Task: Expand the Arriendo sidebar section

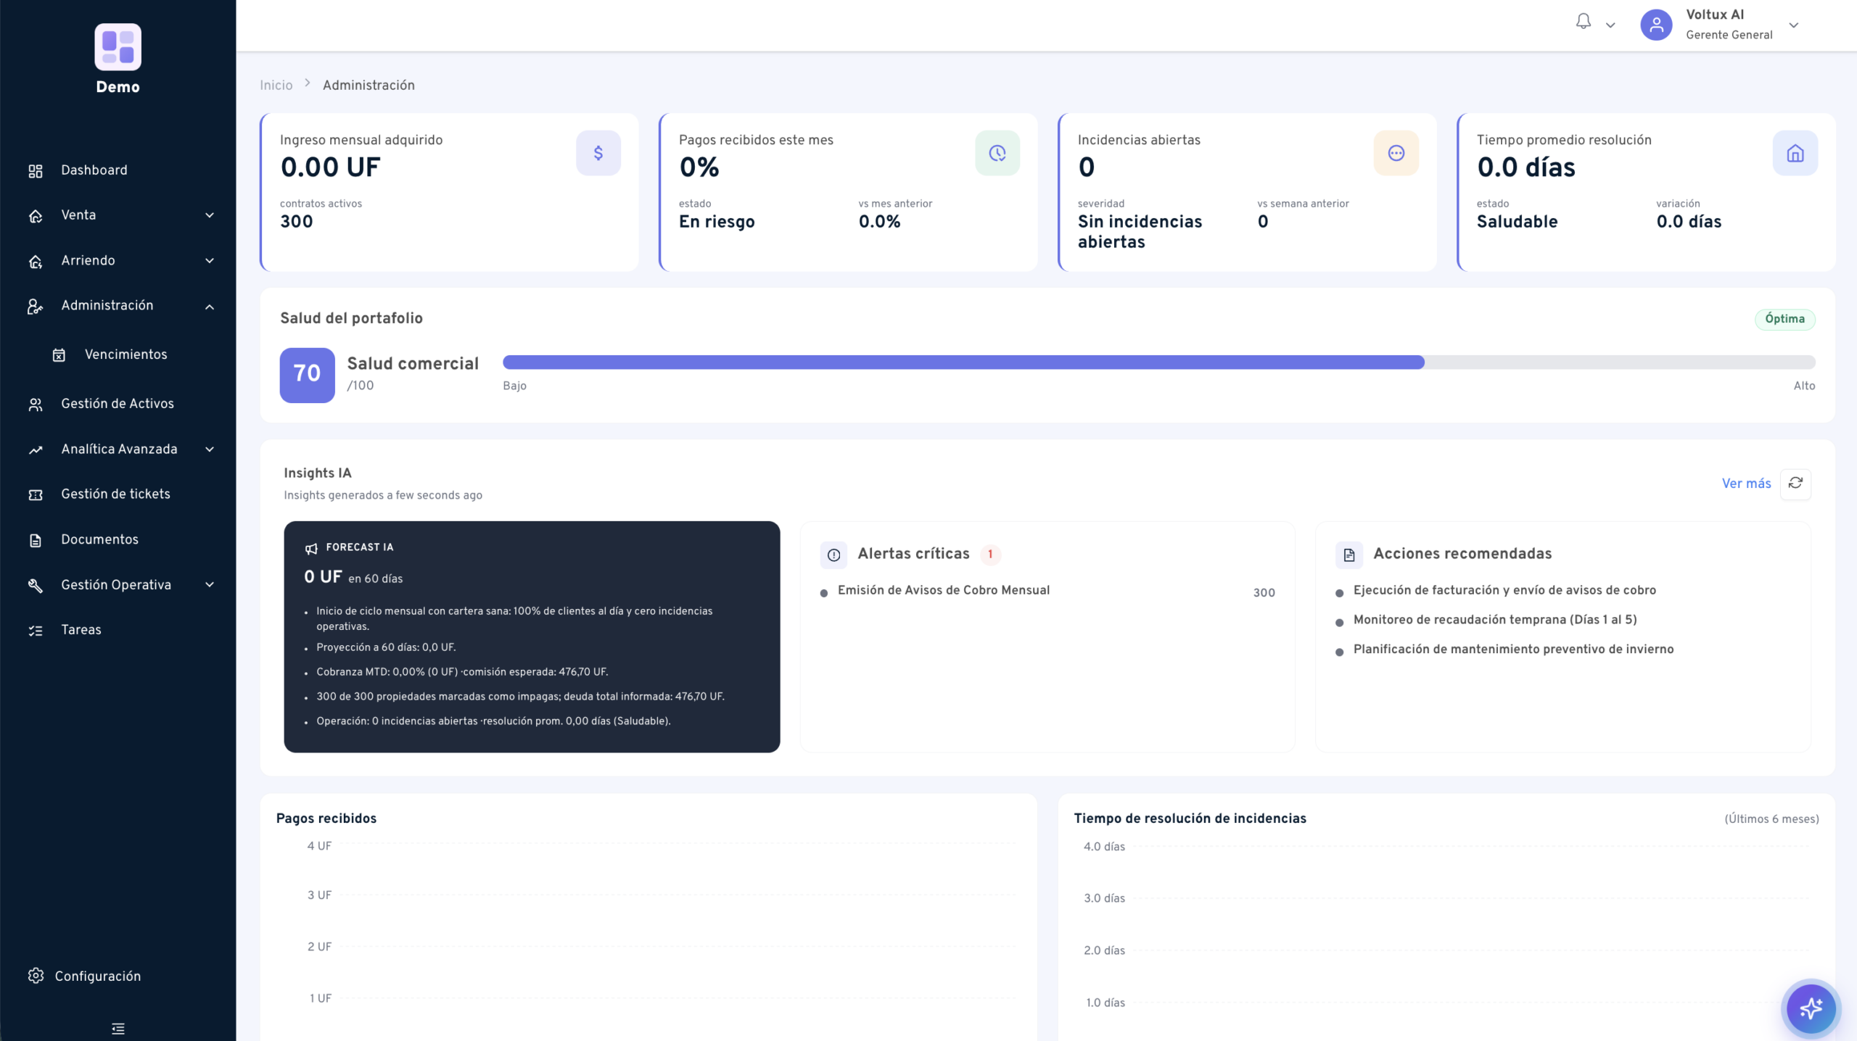Action: tap(118, 260)
